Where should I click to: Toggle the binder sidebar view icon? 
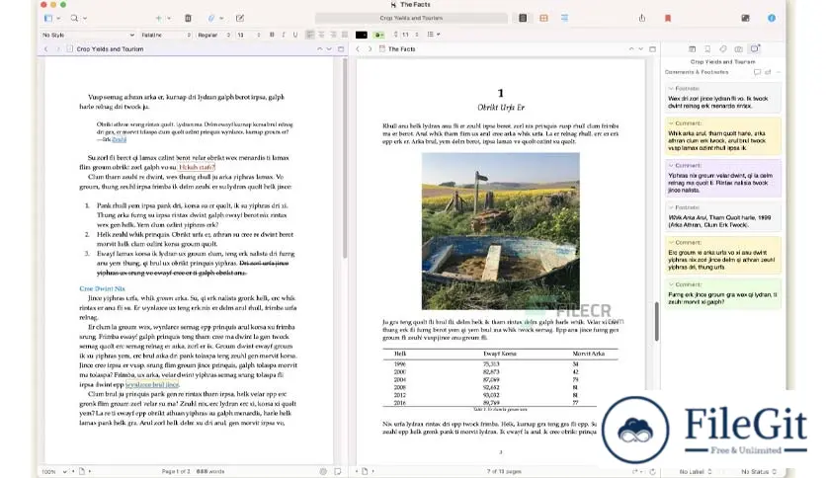(x=48, y=18)
